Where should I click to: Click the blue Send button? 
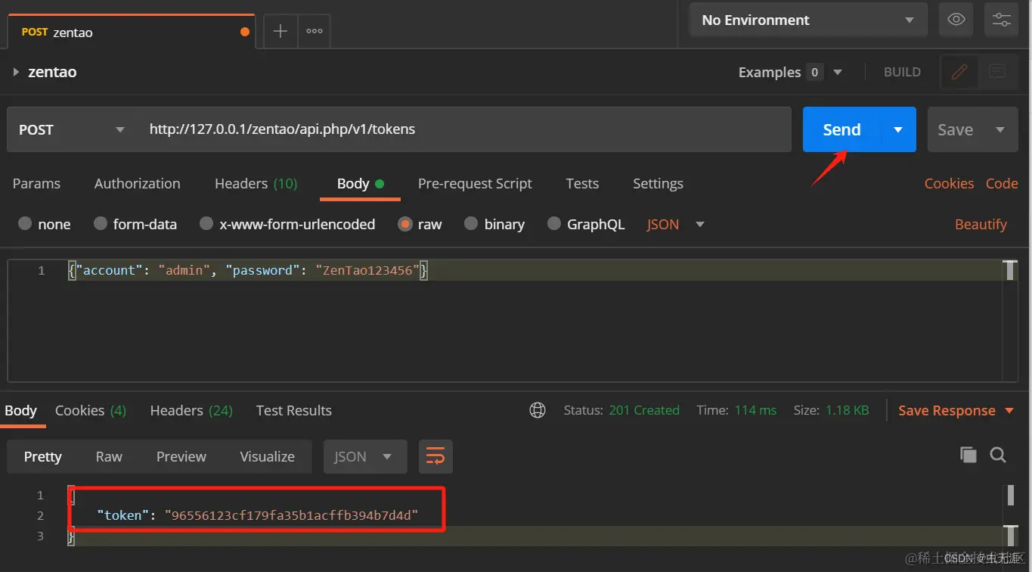(841, 129)
